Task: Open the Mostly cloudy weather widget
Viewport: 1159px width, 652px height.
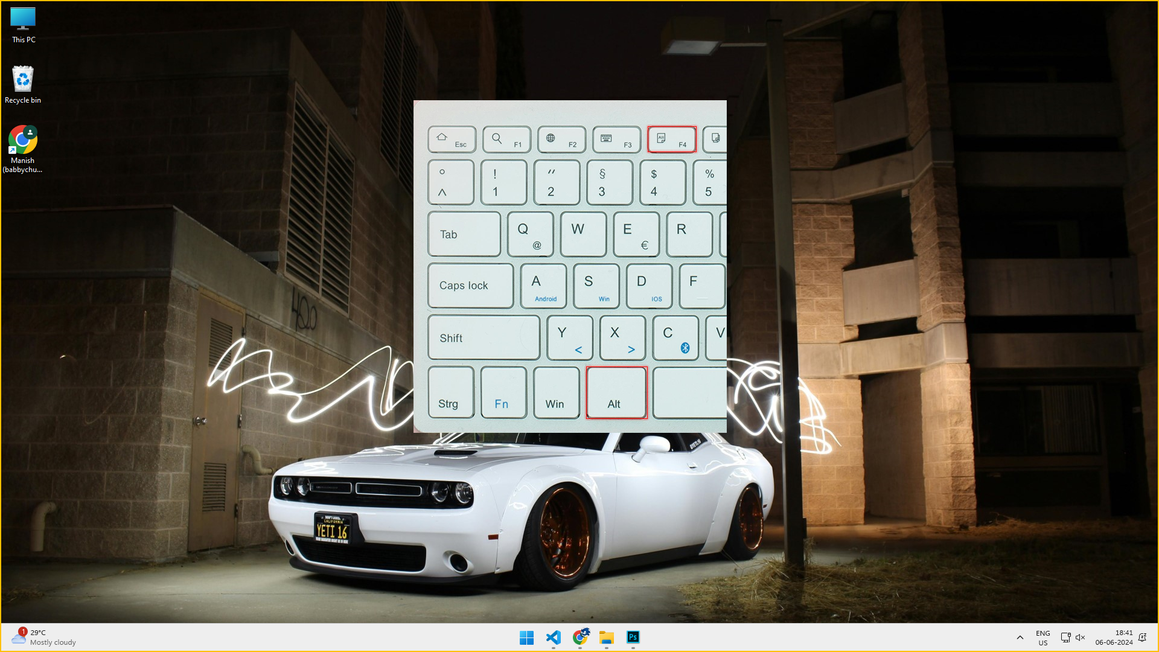Action: point(42,638)
